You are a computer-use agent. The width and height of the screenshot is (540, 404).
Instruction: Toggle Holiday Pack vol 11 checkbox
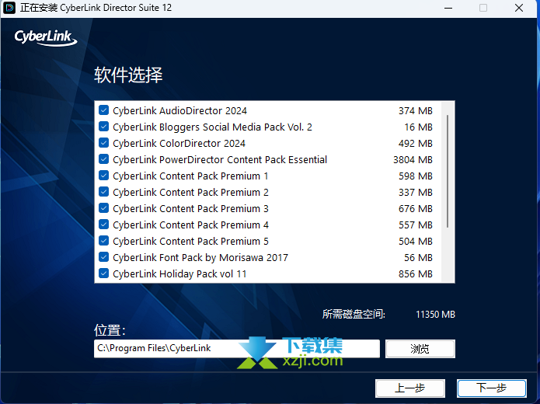tap(103, 273)
